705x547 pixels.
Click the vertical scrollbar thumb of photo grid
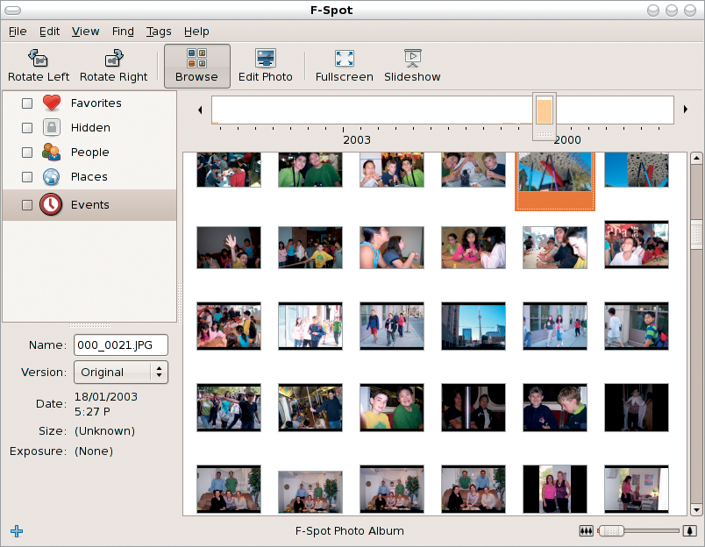[x=696, y=234]
